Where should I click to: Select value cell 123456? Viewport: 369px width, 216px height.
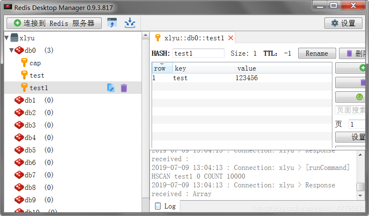(x=247, y=78)
